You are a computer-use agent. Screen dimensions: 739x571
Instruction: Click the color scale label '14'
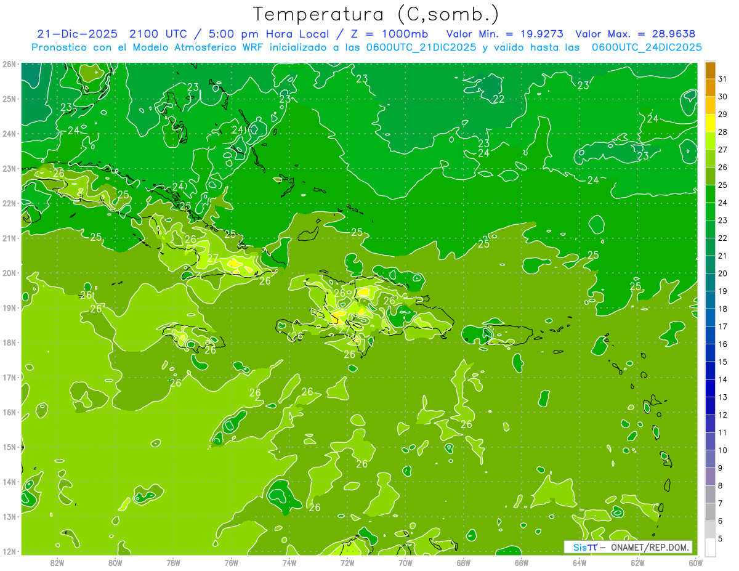pyautogui.click(x=723, y=380)
